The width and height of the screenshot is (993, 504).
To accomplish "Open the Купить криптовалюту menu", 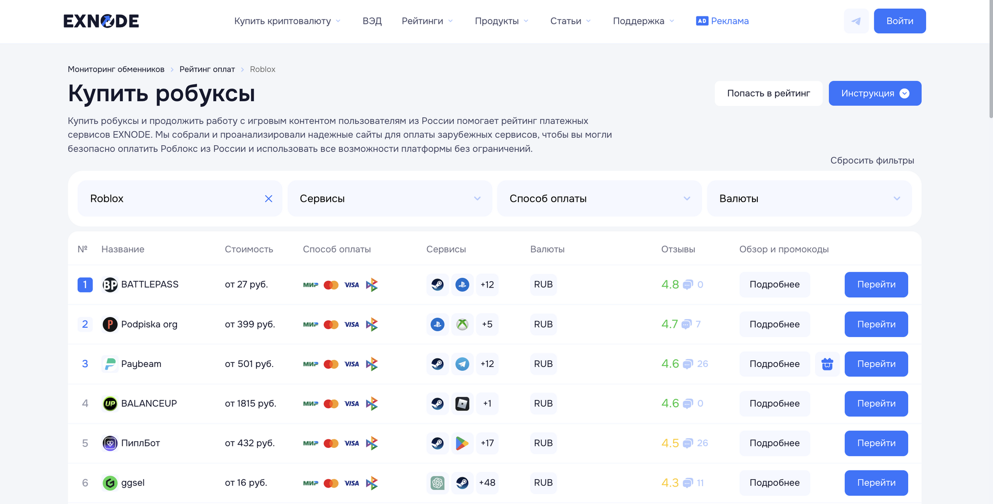I will pyautogui.click(x=287, y=21).
